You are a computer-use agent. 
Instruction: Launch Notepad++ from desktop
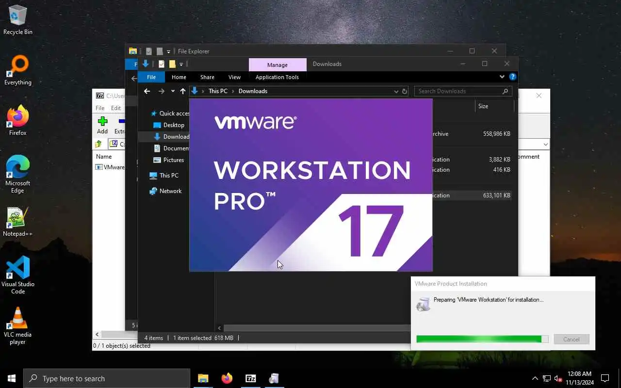tap(18, 222)
